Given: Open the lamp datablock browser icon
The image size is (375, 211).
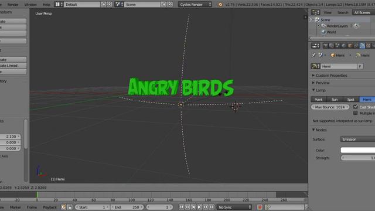Looking at the screenshot, I should pyautogui.click(x=315, y=66).
